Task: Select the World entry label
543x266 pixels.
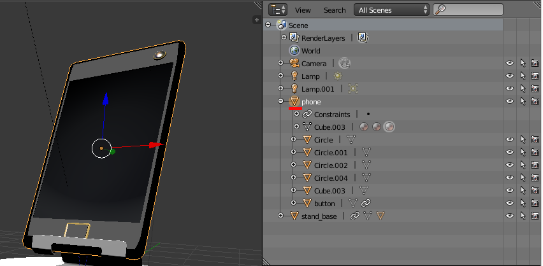Action: [x=310, y=51]
